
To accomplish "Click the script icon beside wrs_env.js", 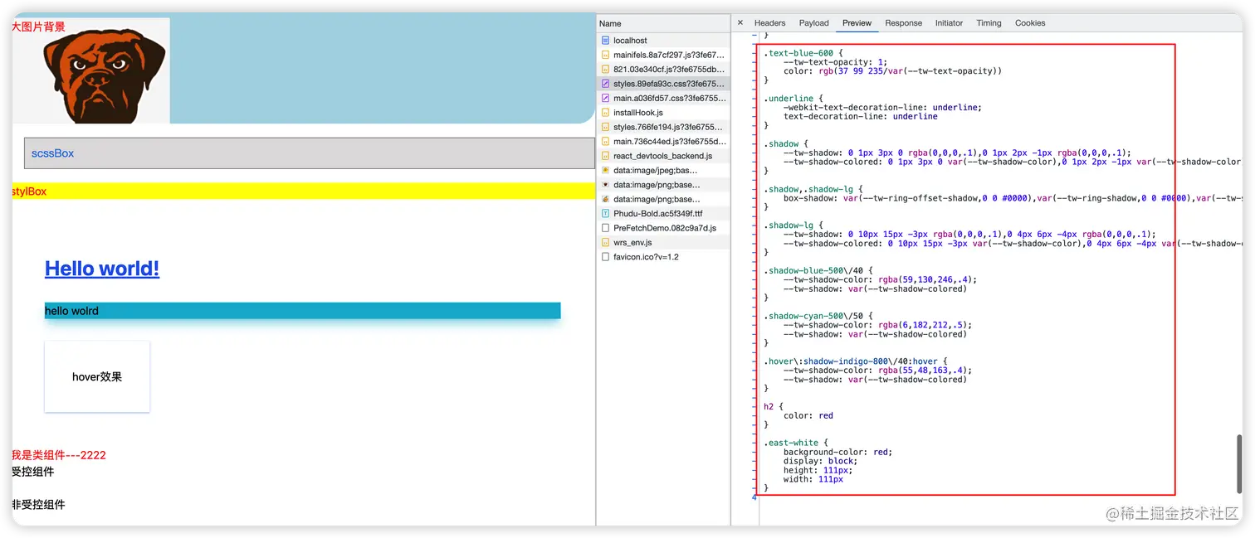I will (x=605, y=243).
